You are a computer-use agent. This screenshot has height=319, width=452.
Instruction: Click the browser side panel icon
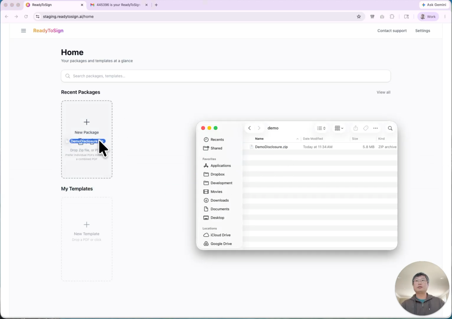tap(406, 17)
